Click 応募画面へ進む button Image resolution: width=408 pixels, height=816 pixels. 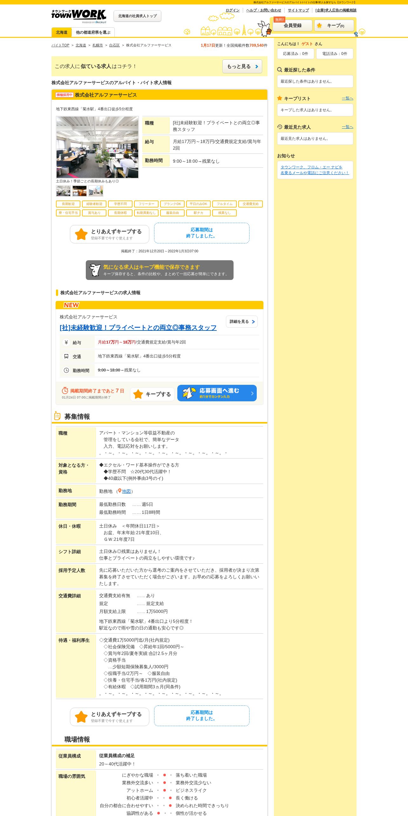coord(217,393)
